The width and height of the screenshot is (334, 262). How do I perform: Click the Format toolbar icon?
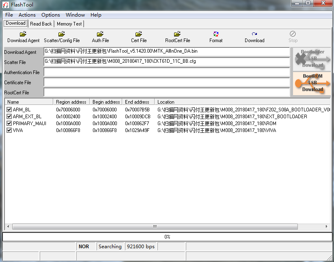pos(216,34)
